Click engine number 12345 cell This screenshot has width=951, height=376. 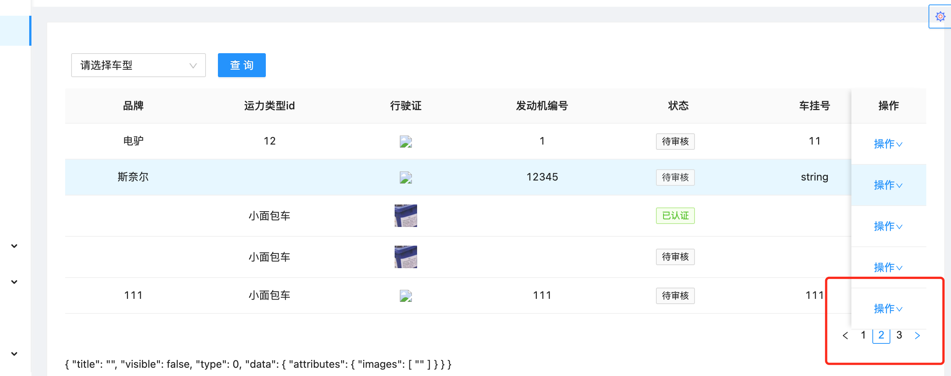pyautogui.click(x=542, y=177)
